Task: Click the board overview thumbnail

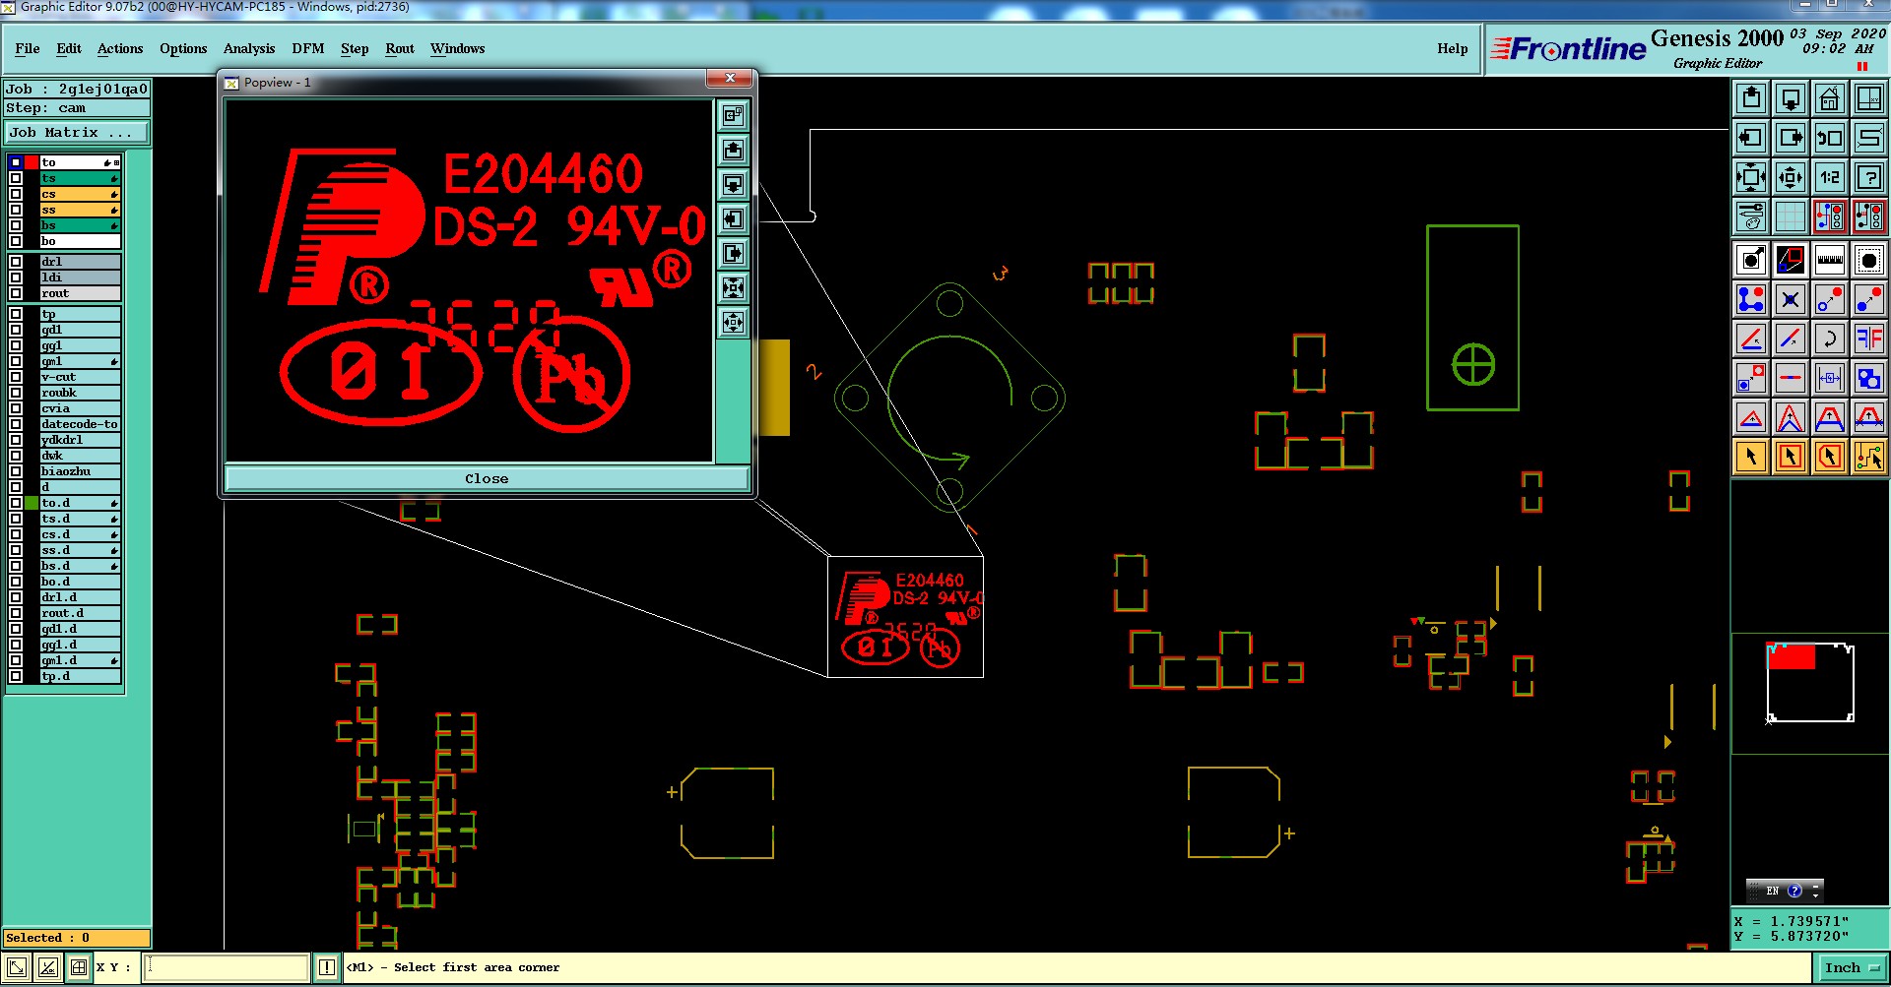Action: coord(1810,683)
